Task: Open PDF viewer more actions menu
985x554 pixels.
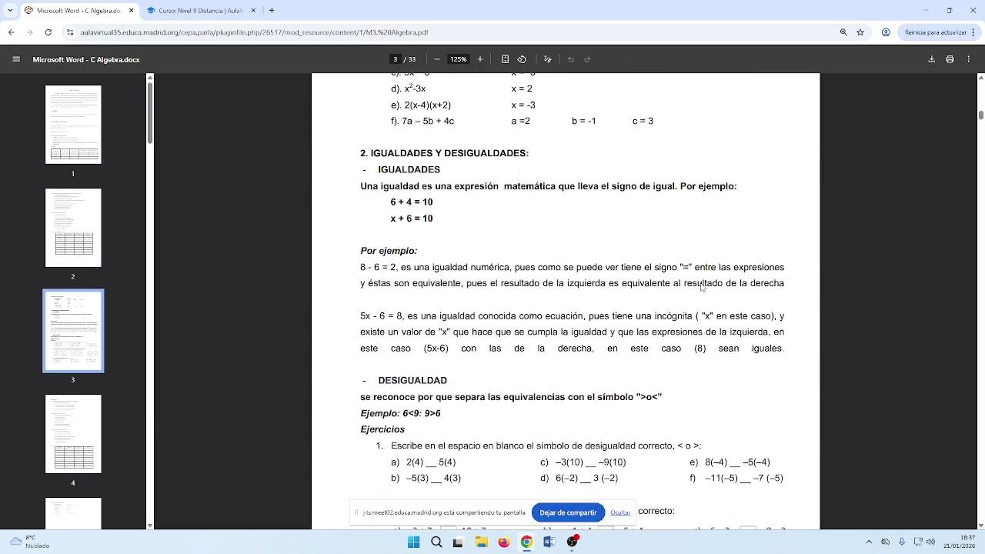Action: pyautogui.click(x=968, y=59)
